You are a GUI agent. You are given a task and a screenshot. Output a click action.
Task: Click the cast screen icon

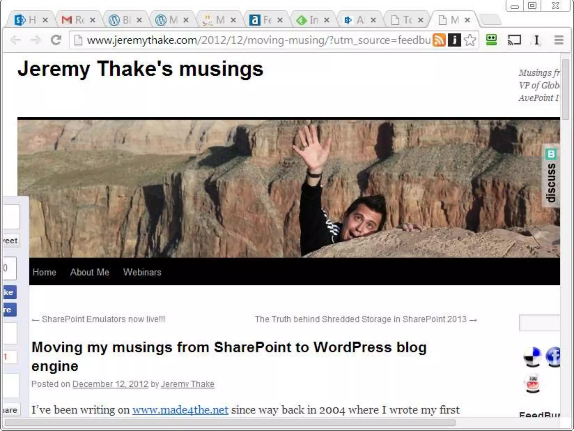(x=514, y=40)
